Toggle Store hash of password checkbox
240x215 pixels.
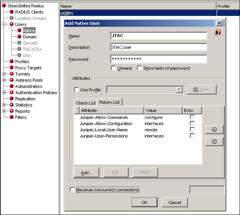pos(140,68)
